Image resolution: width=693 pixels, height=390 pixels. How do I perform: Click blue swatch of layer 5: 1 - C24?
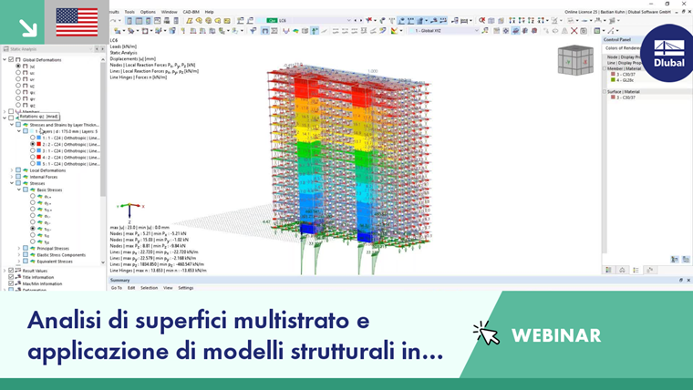click(x=39, y=164)
